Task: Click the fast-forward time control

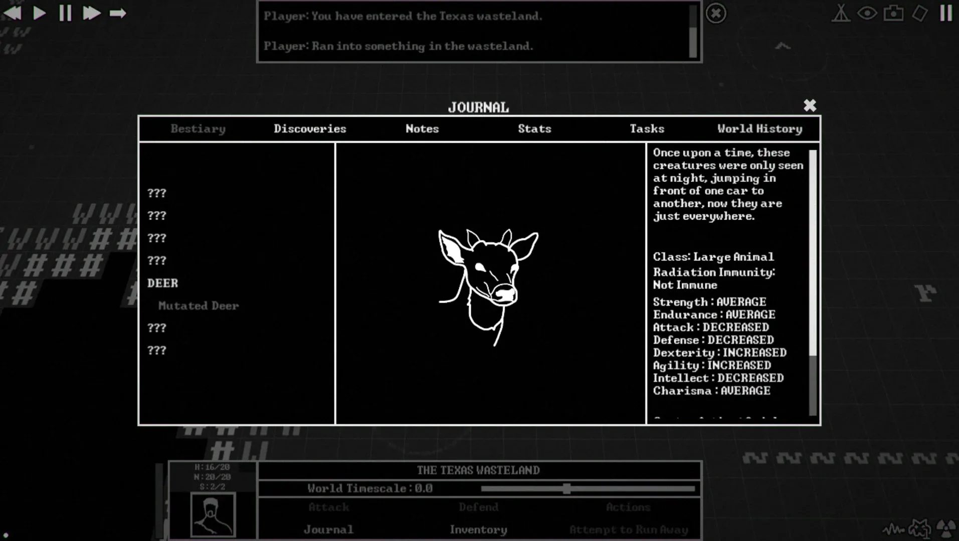Action: (91, 13)
